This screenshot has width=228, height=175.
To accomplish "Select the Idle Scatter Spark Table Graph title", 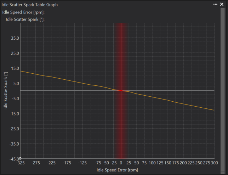I will pos(30,5).
